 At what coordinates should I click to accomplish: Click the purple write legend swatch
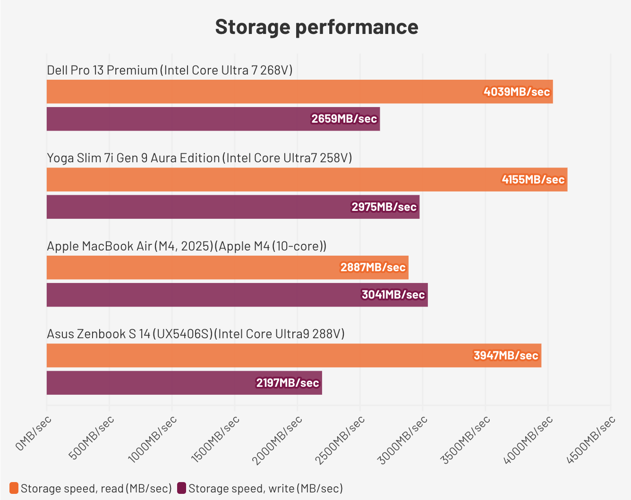(x=181, y=488)
